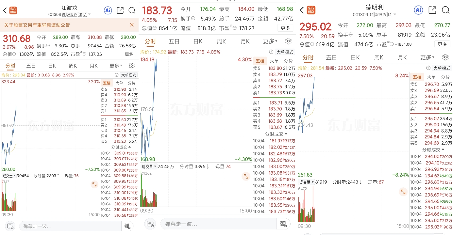Select 分价 tab in 德明利 order book
The image size is (453, 235).
[x=445, y=77]
